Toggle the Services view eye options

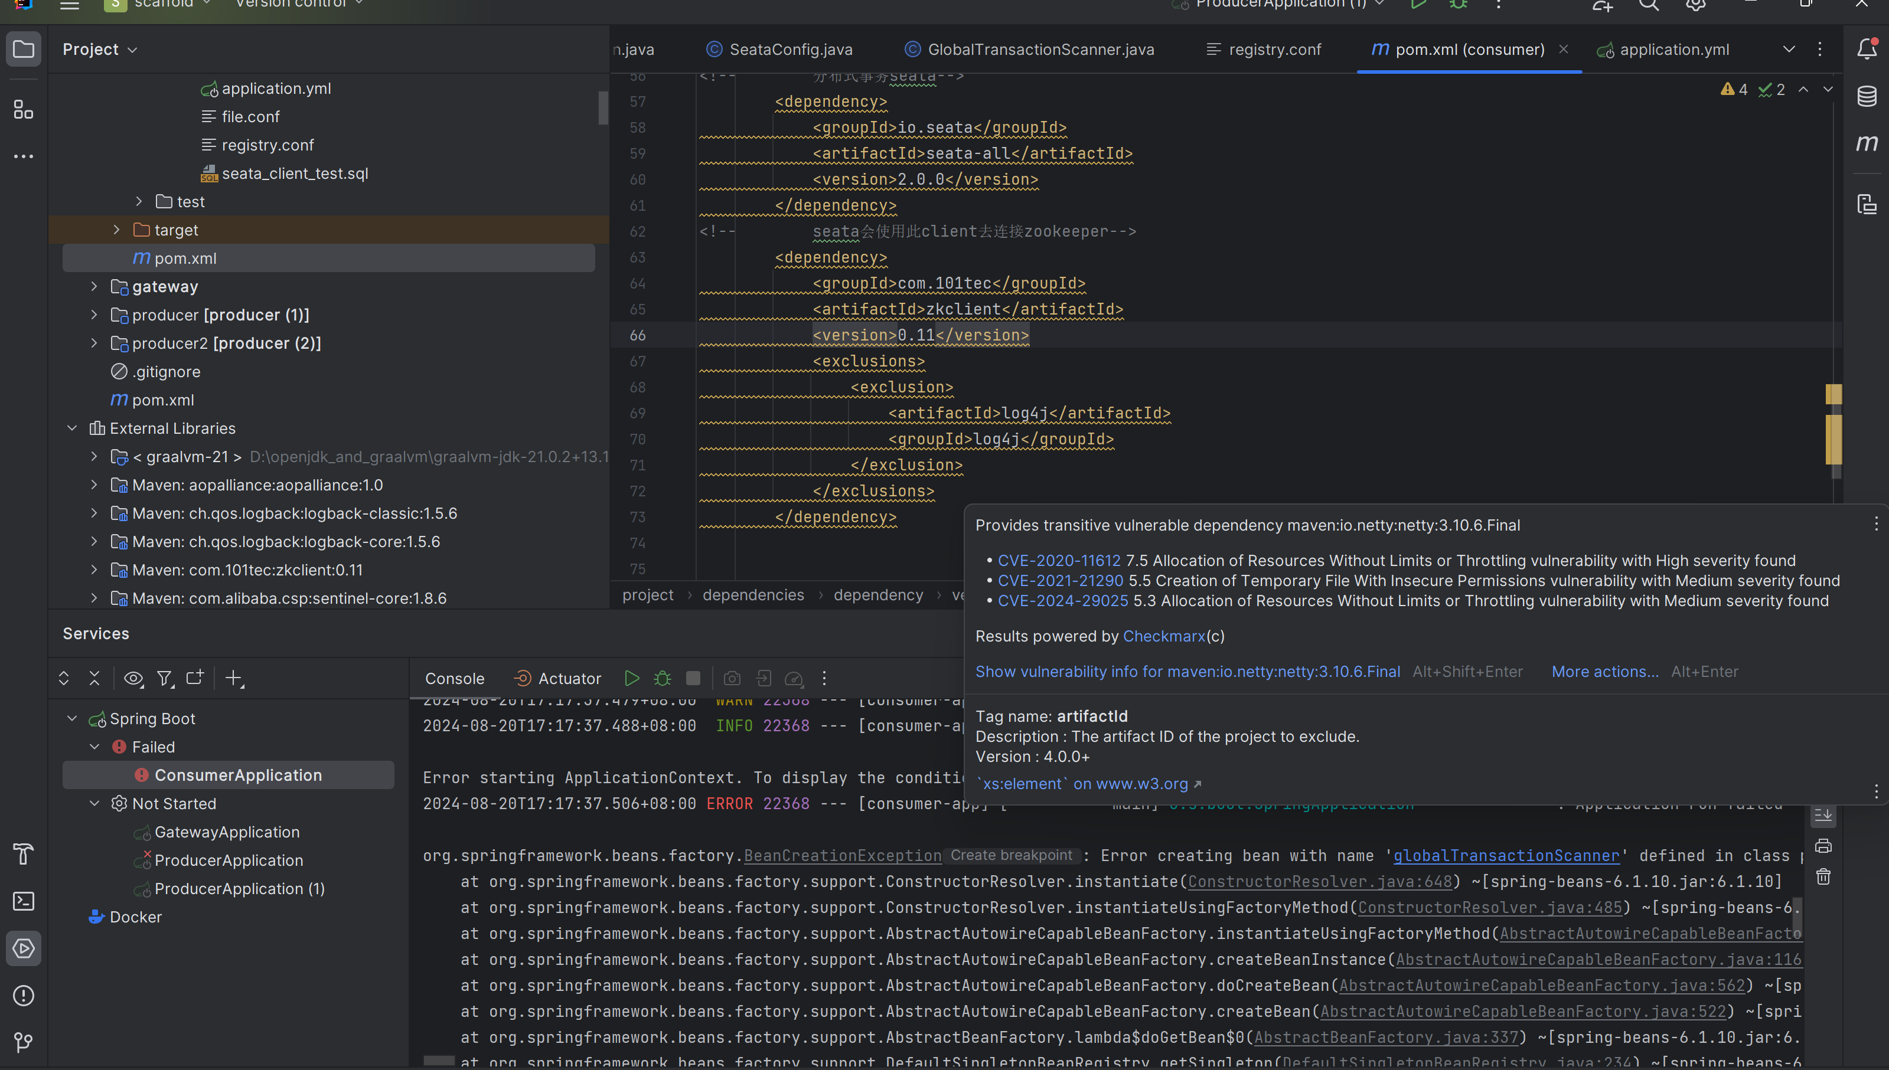coord(133,678)
